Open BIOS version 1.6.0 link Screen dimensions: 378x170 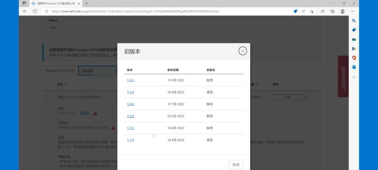coord(130,80)
